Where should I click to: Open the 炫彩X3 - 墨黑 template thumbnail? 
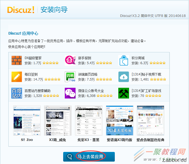[89, 121]
